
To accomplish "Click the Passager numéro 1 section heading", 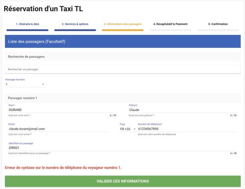I will click(22, 98).
